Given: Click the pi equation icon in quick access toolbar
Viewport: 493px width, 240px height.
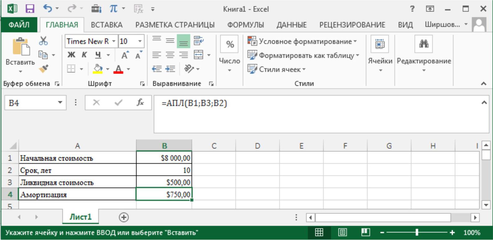Looking at the screenshot, I should 113,9.
